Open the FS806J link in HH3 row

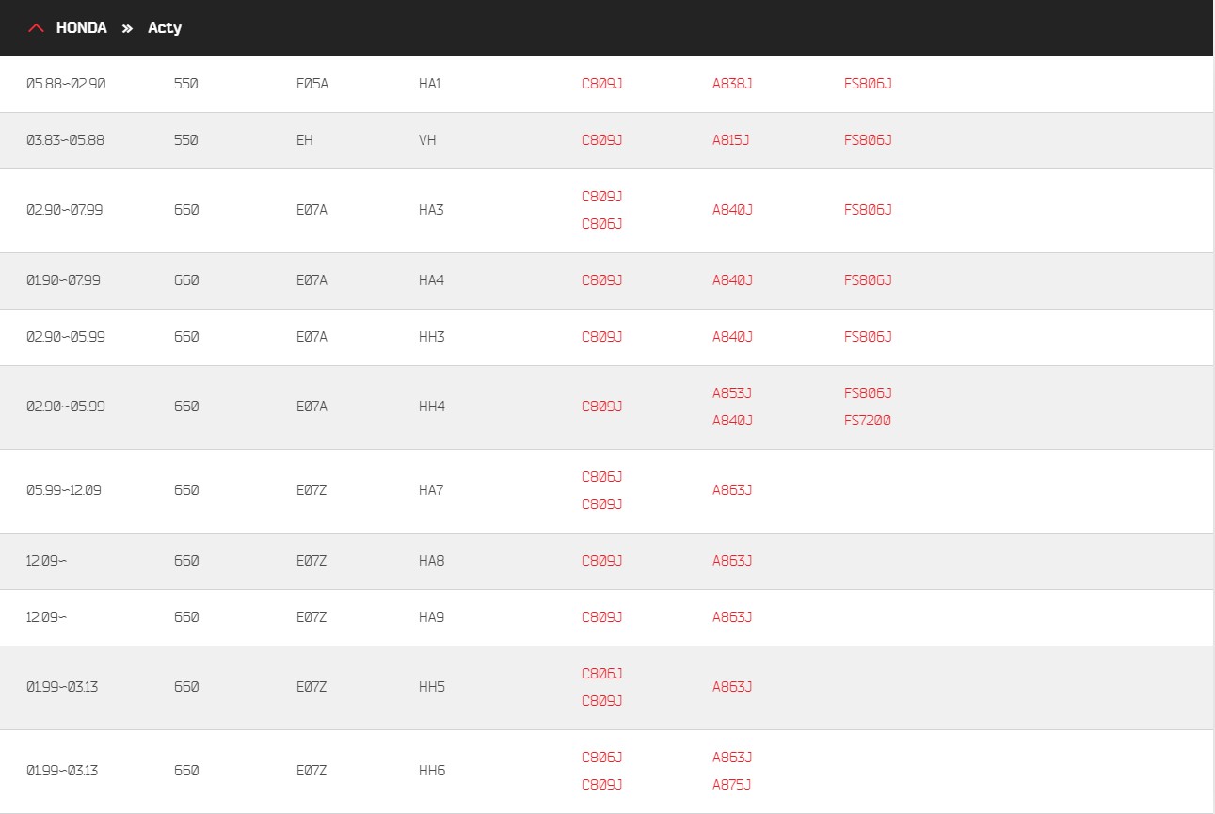pyautogui.click(x=868, y=337)
